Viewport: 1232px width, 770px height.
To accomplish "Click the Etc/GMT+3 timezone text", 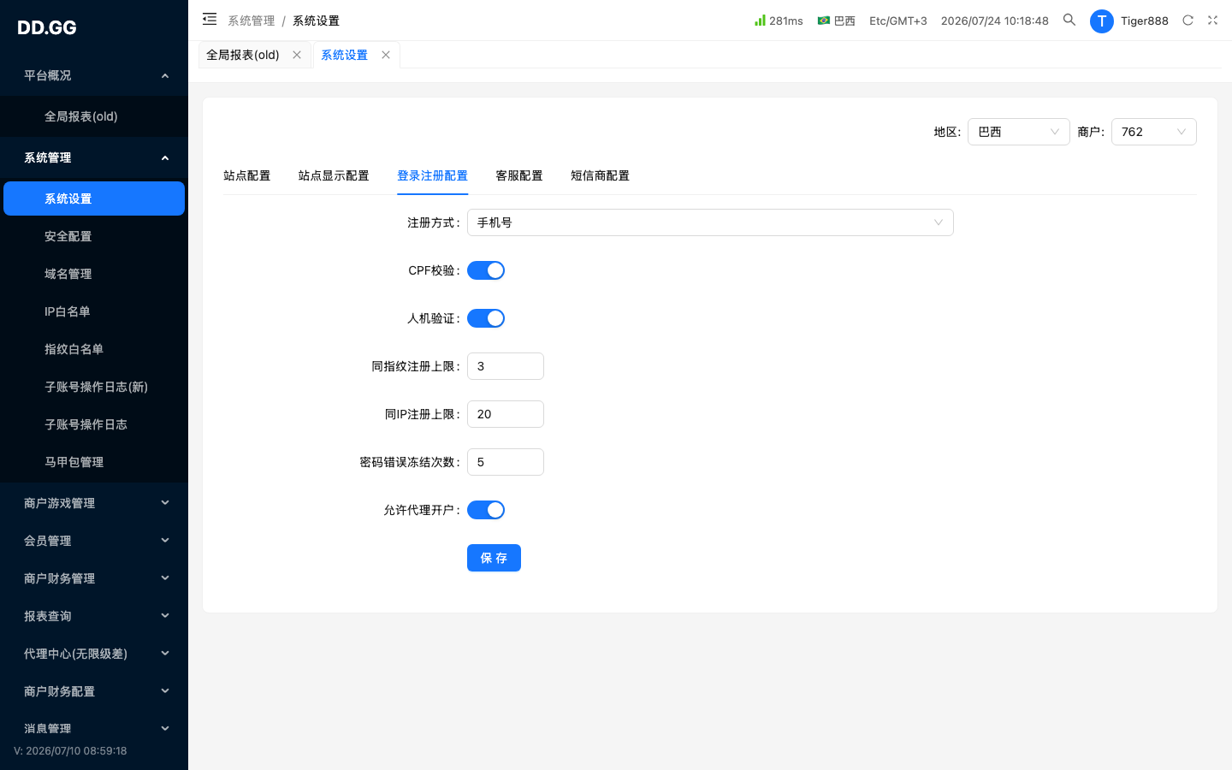I will pos(898,21).
